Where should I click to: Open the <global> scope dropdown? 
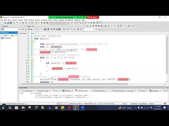coord(13,26)
